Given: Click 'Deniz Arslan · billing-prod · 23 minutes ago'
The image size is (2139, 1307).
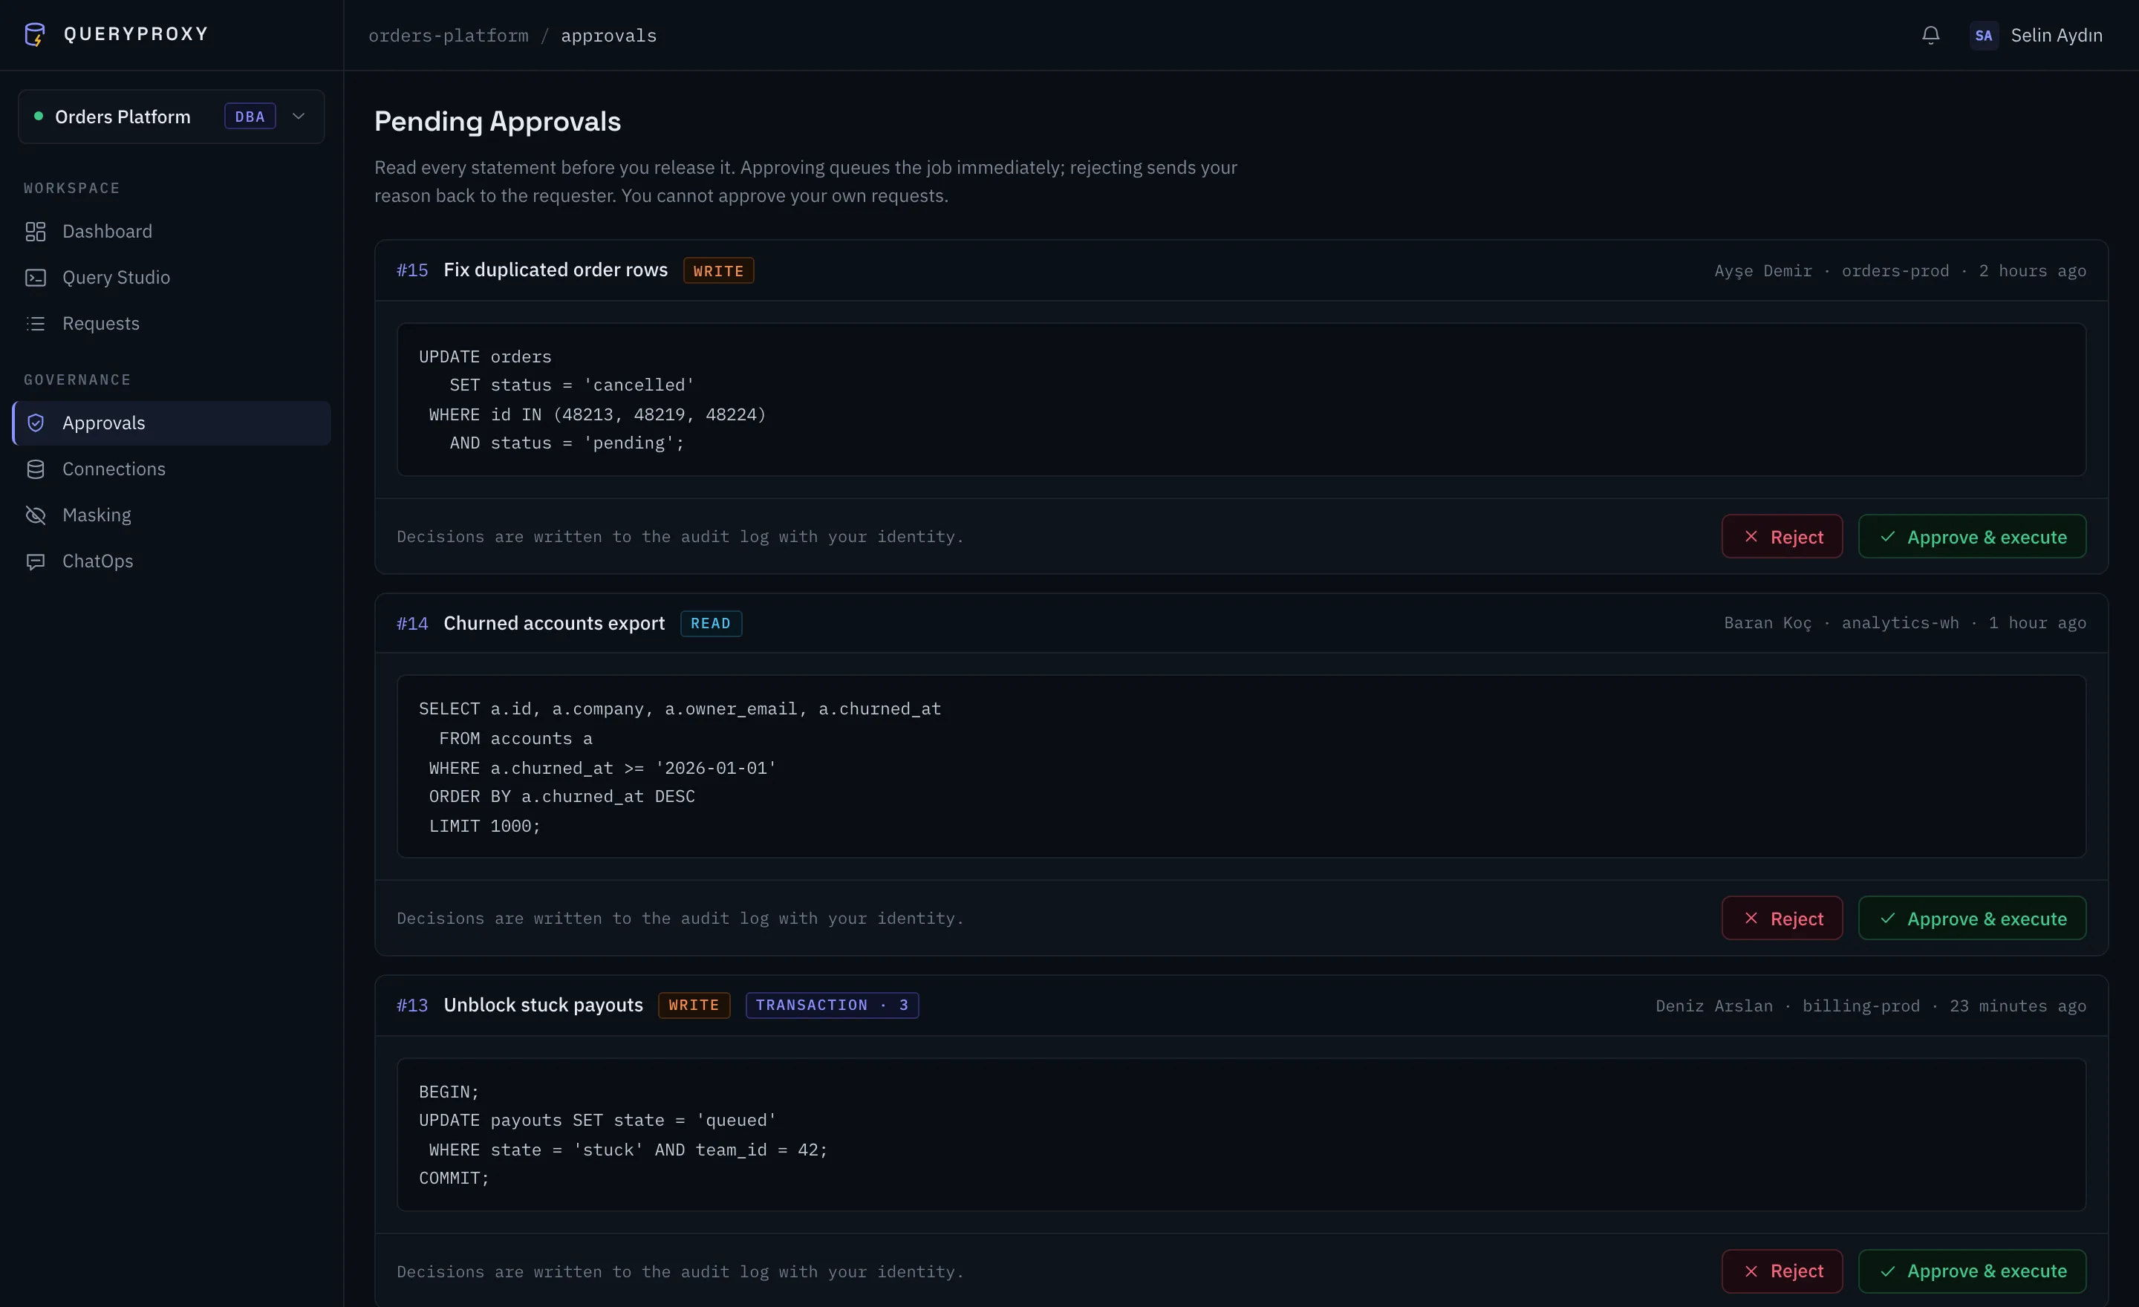Looking at the screenshot, I should (1871, 1005).
